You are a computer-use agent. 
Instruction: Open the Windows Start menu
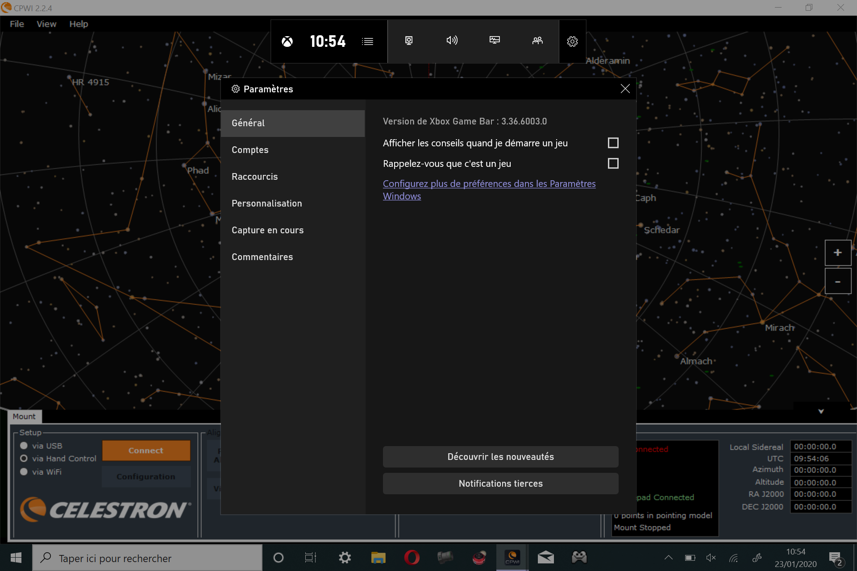point(16,558)
